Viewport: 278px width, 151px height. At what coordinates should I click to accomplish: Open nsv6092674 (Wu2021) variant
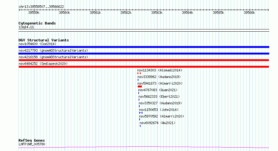tap(157, 123)
